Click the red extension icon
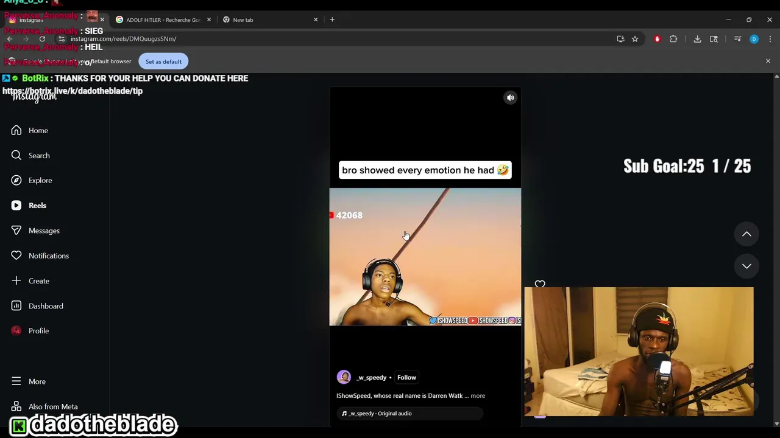This screenshot has height=438, width=780. [x=657, y=39]
